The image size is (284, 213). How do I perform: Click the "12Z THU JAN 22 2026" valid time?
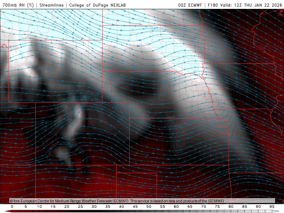[x=258, y=5]
